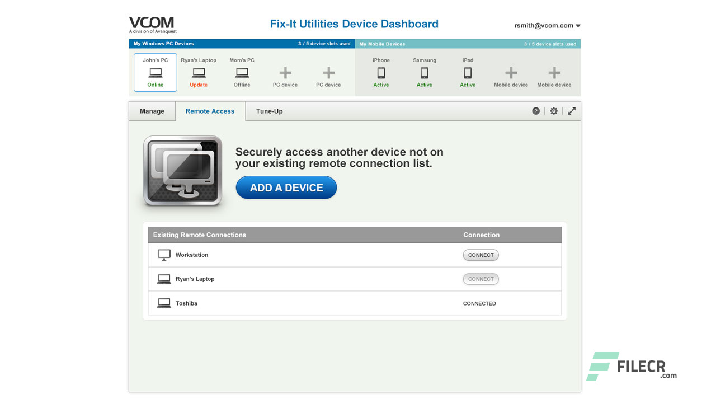Open help question mark icon

[536, 111]
